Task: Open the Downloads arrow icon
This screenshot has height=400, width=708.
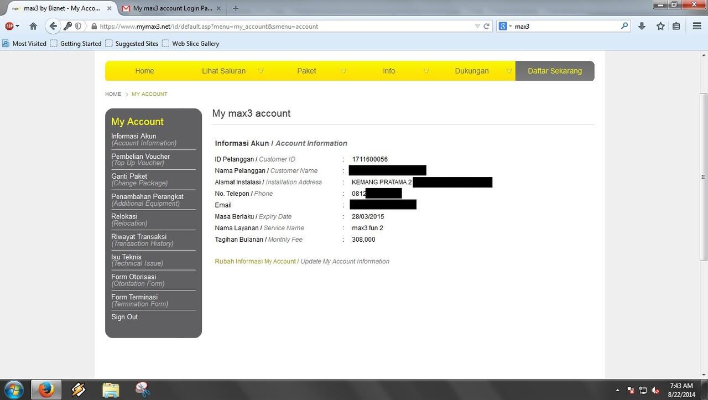Action: 642,26
